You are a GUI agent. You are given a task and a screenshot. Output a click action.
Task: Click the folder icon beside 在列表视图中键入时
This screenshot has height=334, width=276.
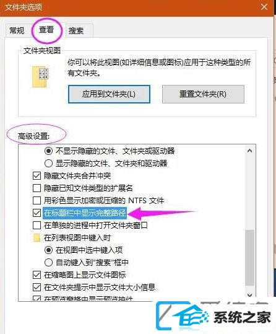click(x=37, y=238)
